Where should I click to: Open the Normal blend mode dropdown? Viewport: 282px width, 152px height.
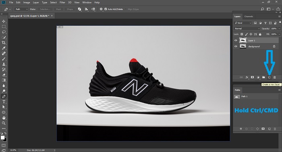click(247, 29)
